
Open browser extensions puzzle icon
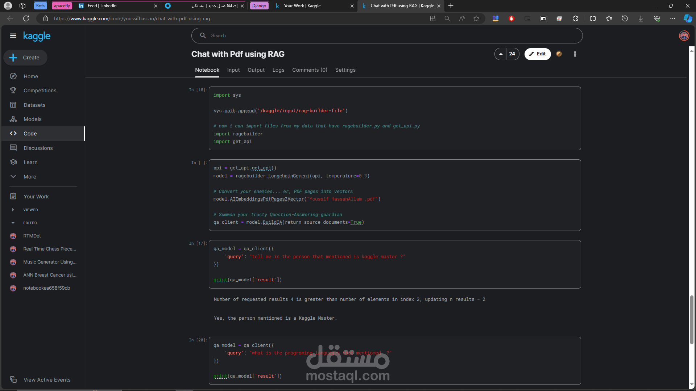[575, 18]
